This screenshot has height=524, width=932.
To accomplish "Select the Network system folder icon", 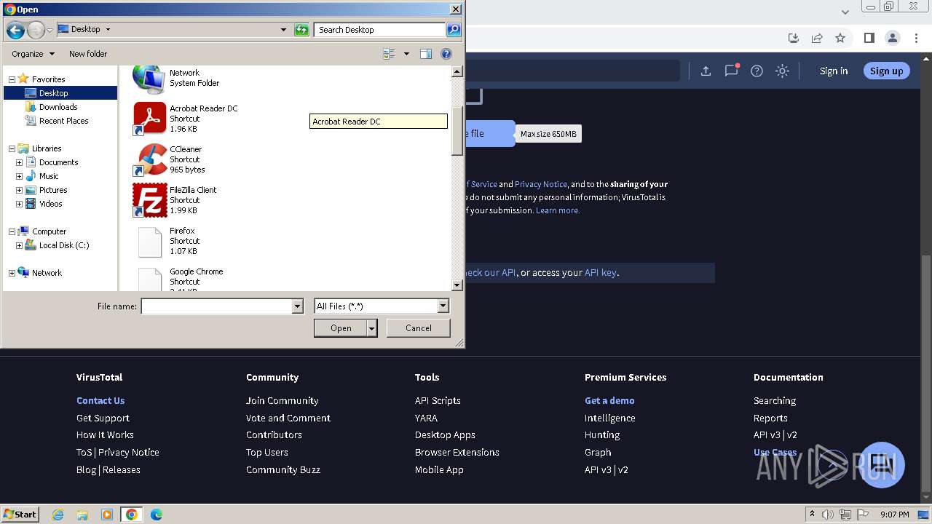I will [149, 79].
